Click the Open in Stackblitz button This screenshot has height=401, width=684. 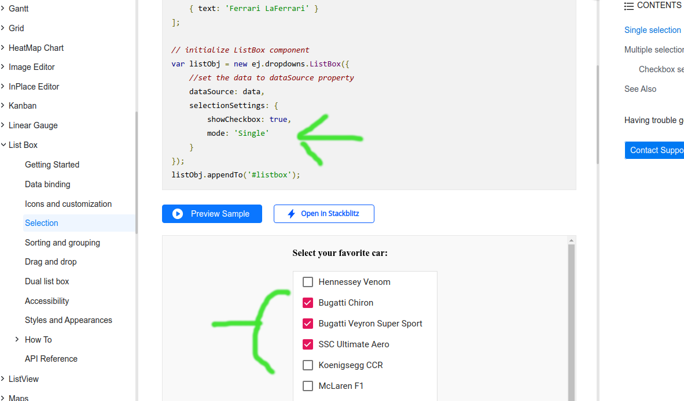point(323,214)
